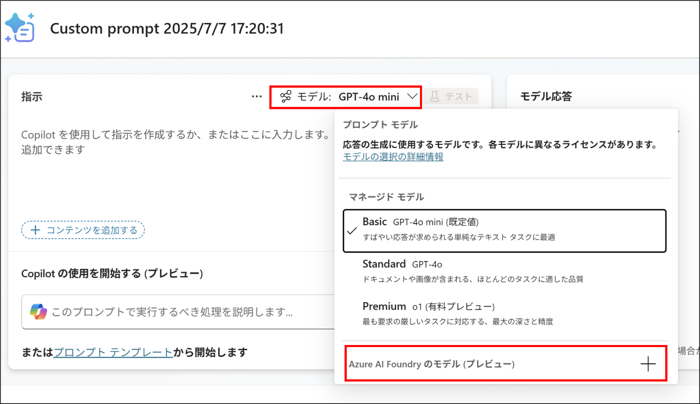Open the モデル: GPT-4o mini dropdown
This screenshot has height=404, width=700.
(345, 97)
